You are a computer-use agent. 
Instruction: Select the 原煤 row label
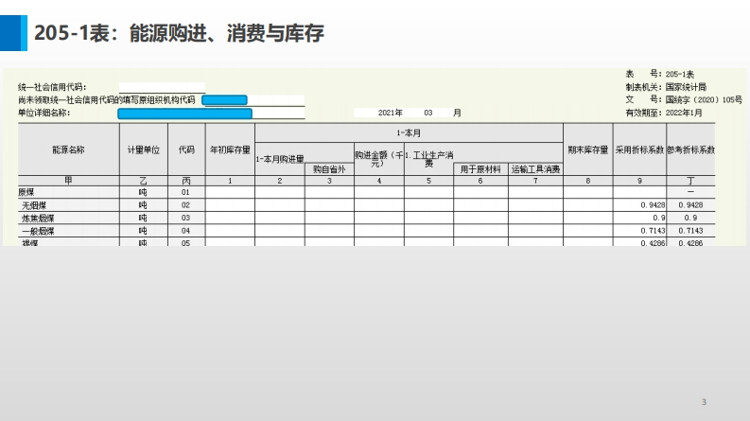[x=26, y=192]
